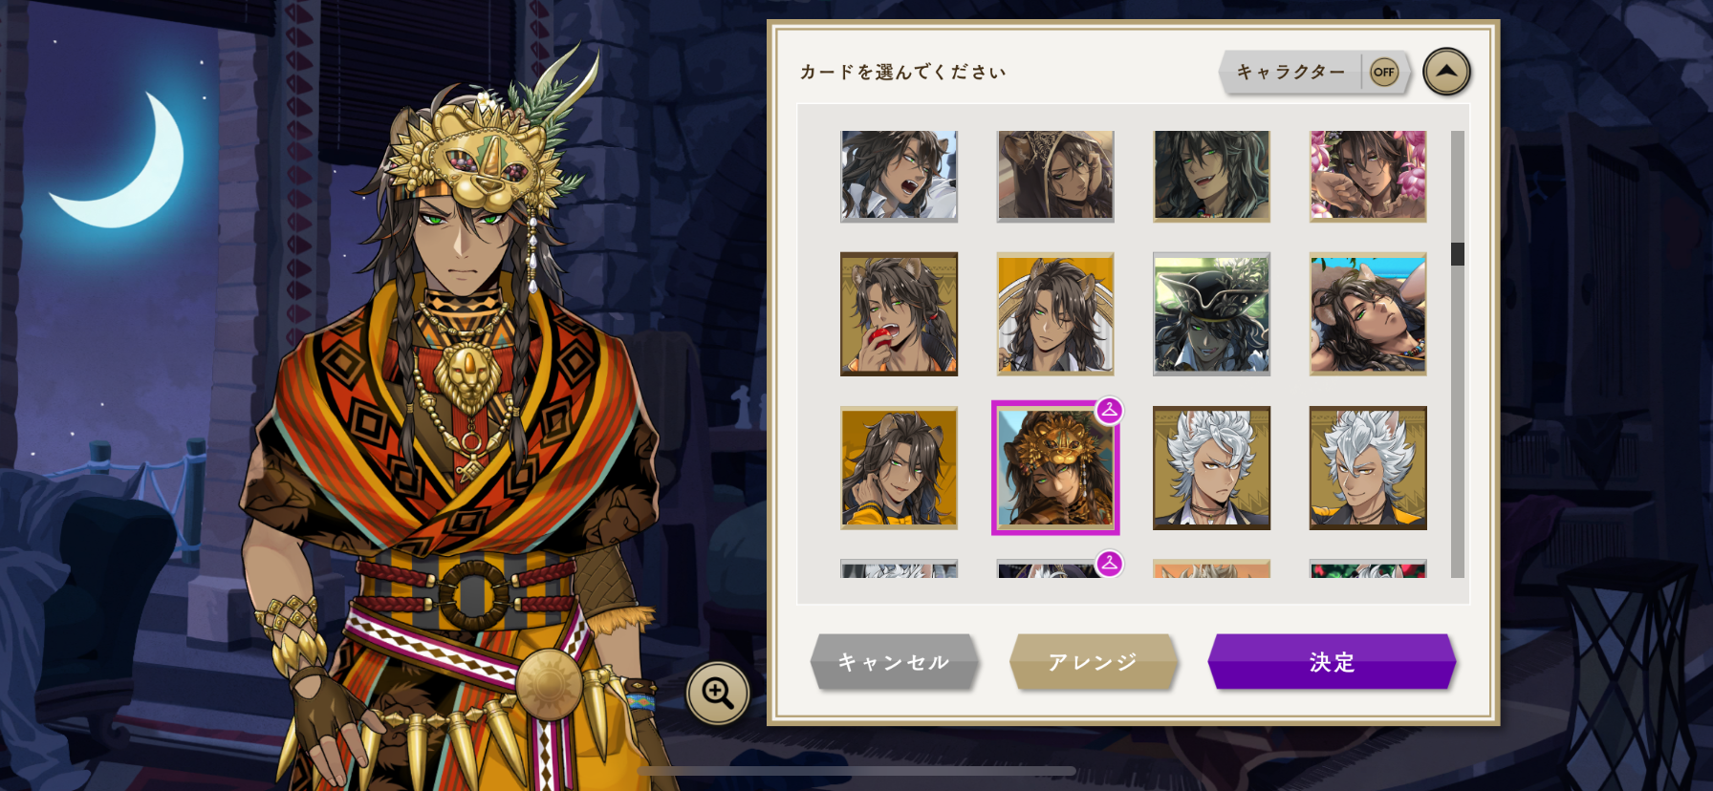This screenshot has height=791, width=1713.
Task: Click the card list scrollbar thumb
Action: (1458, 253)
